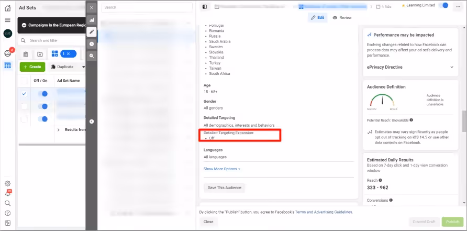Click 'All demographics, interests and behaviors' text

pos(239,126)
